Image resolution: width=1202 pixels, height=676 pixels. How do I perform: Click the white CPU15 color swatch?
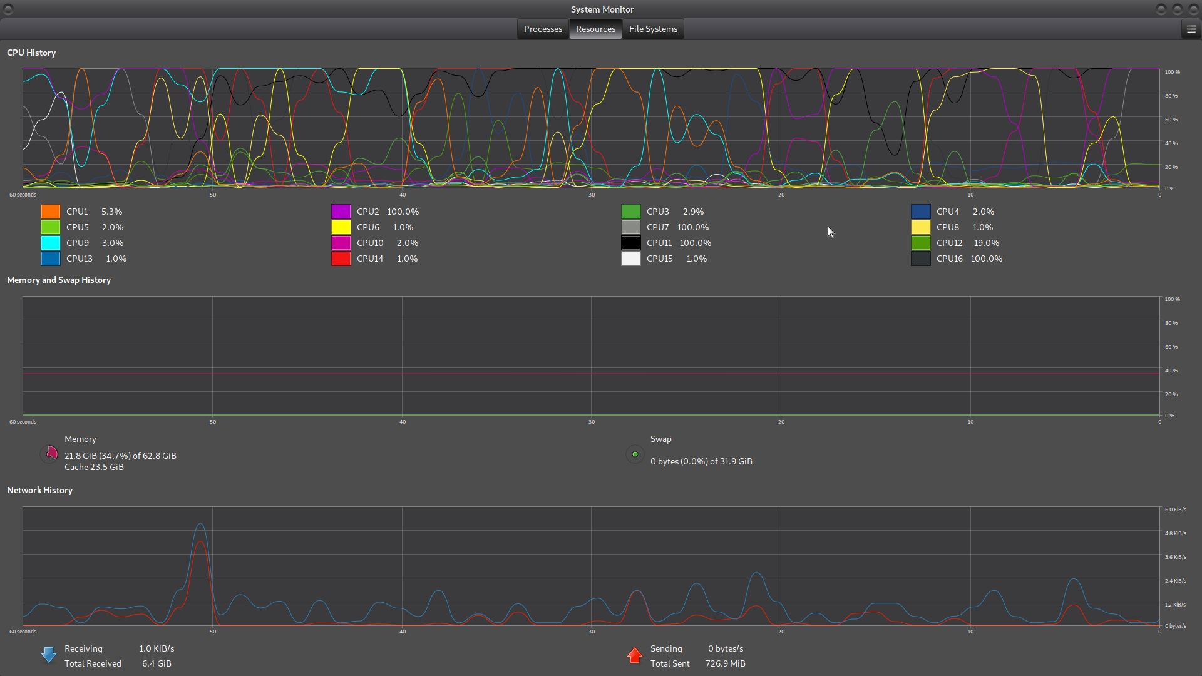coord(631,259)
